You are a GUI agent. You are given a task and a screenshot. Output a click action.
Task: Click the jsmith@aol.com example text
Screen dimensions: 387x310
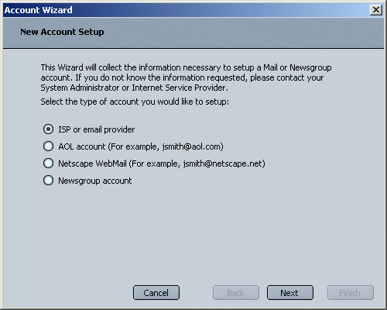click(x=191, y=146)
